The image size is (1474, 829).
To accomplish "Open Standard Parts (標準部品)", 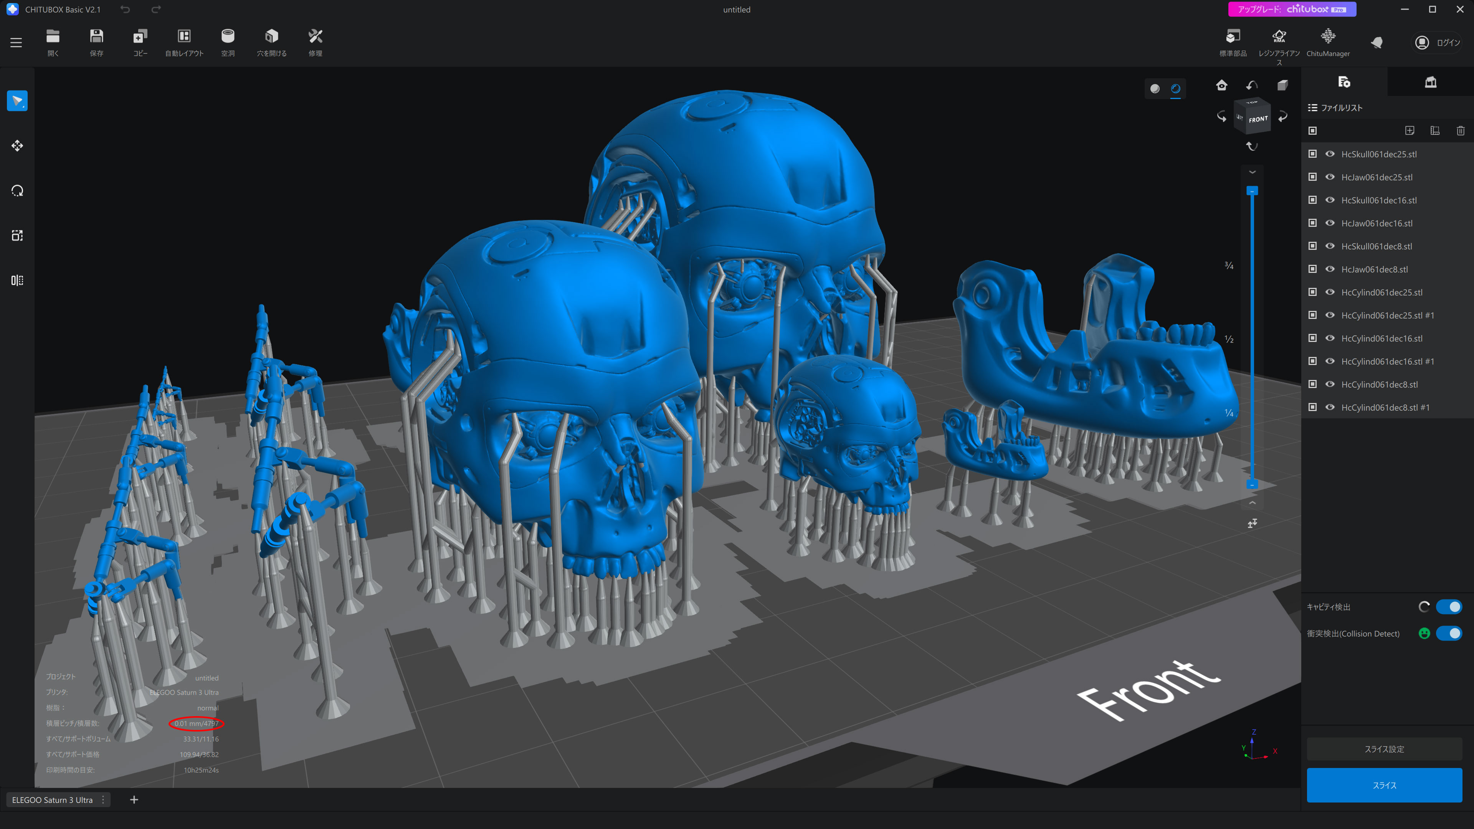I will pos(1233,43).
